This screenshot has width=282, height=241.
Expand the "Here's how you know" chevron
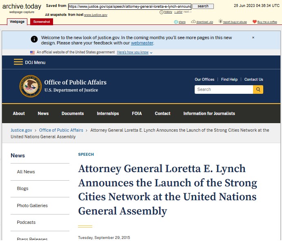click(x=151, y=53)
